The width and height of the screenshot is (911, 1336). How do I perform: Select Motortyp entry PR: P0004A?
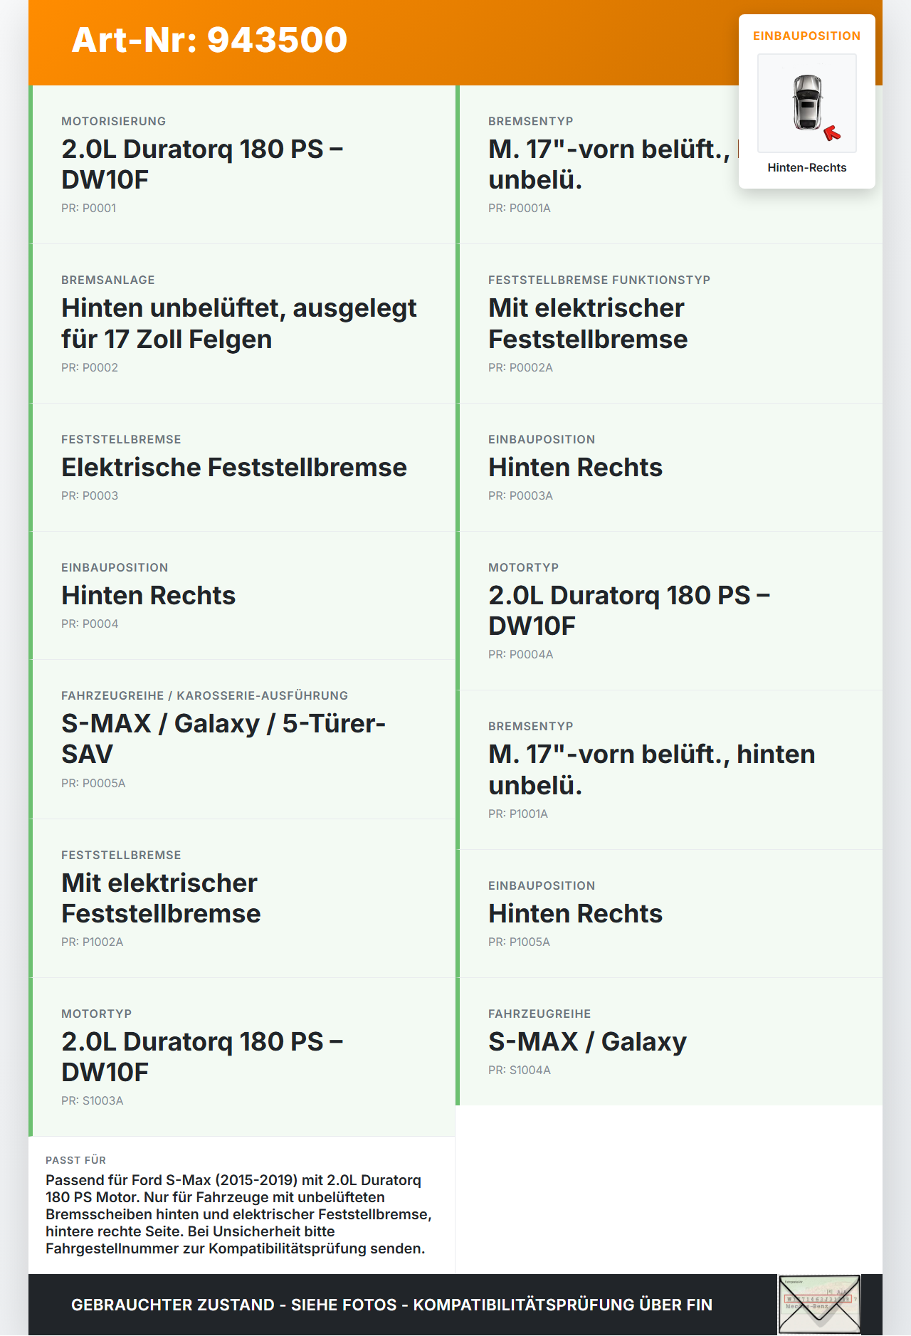coord(669,611)
